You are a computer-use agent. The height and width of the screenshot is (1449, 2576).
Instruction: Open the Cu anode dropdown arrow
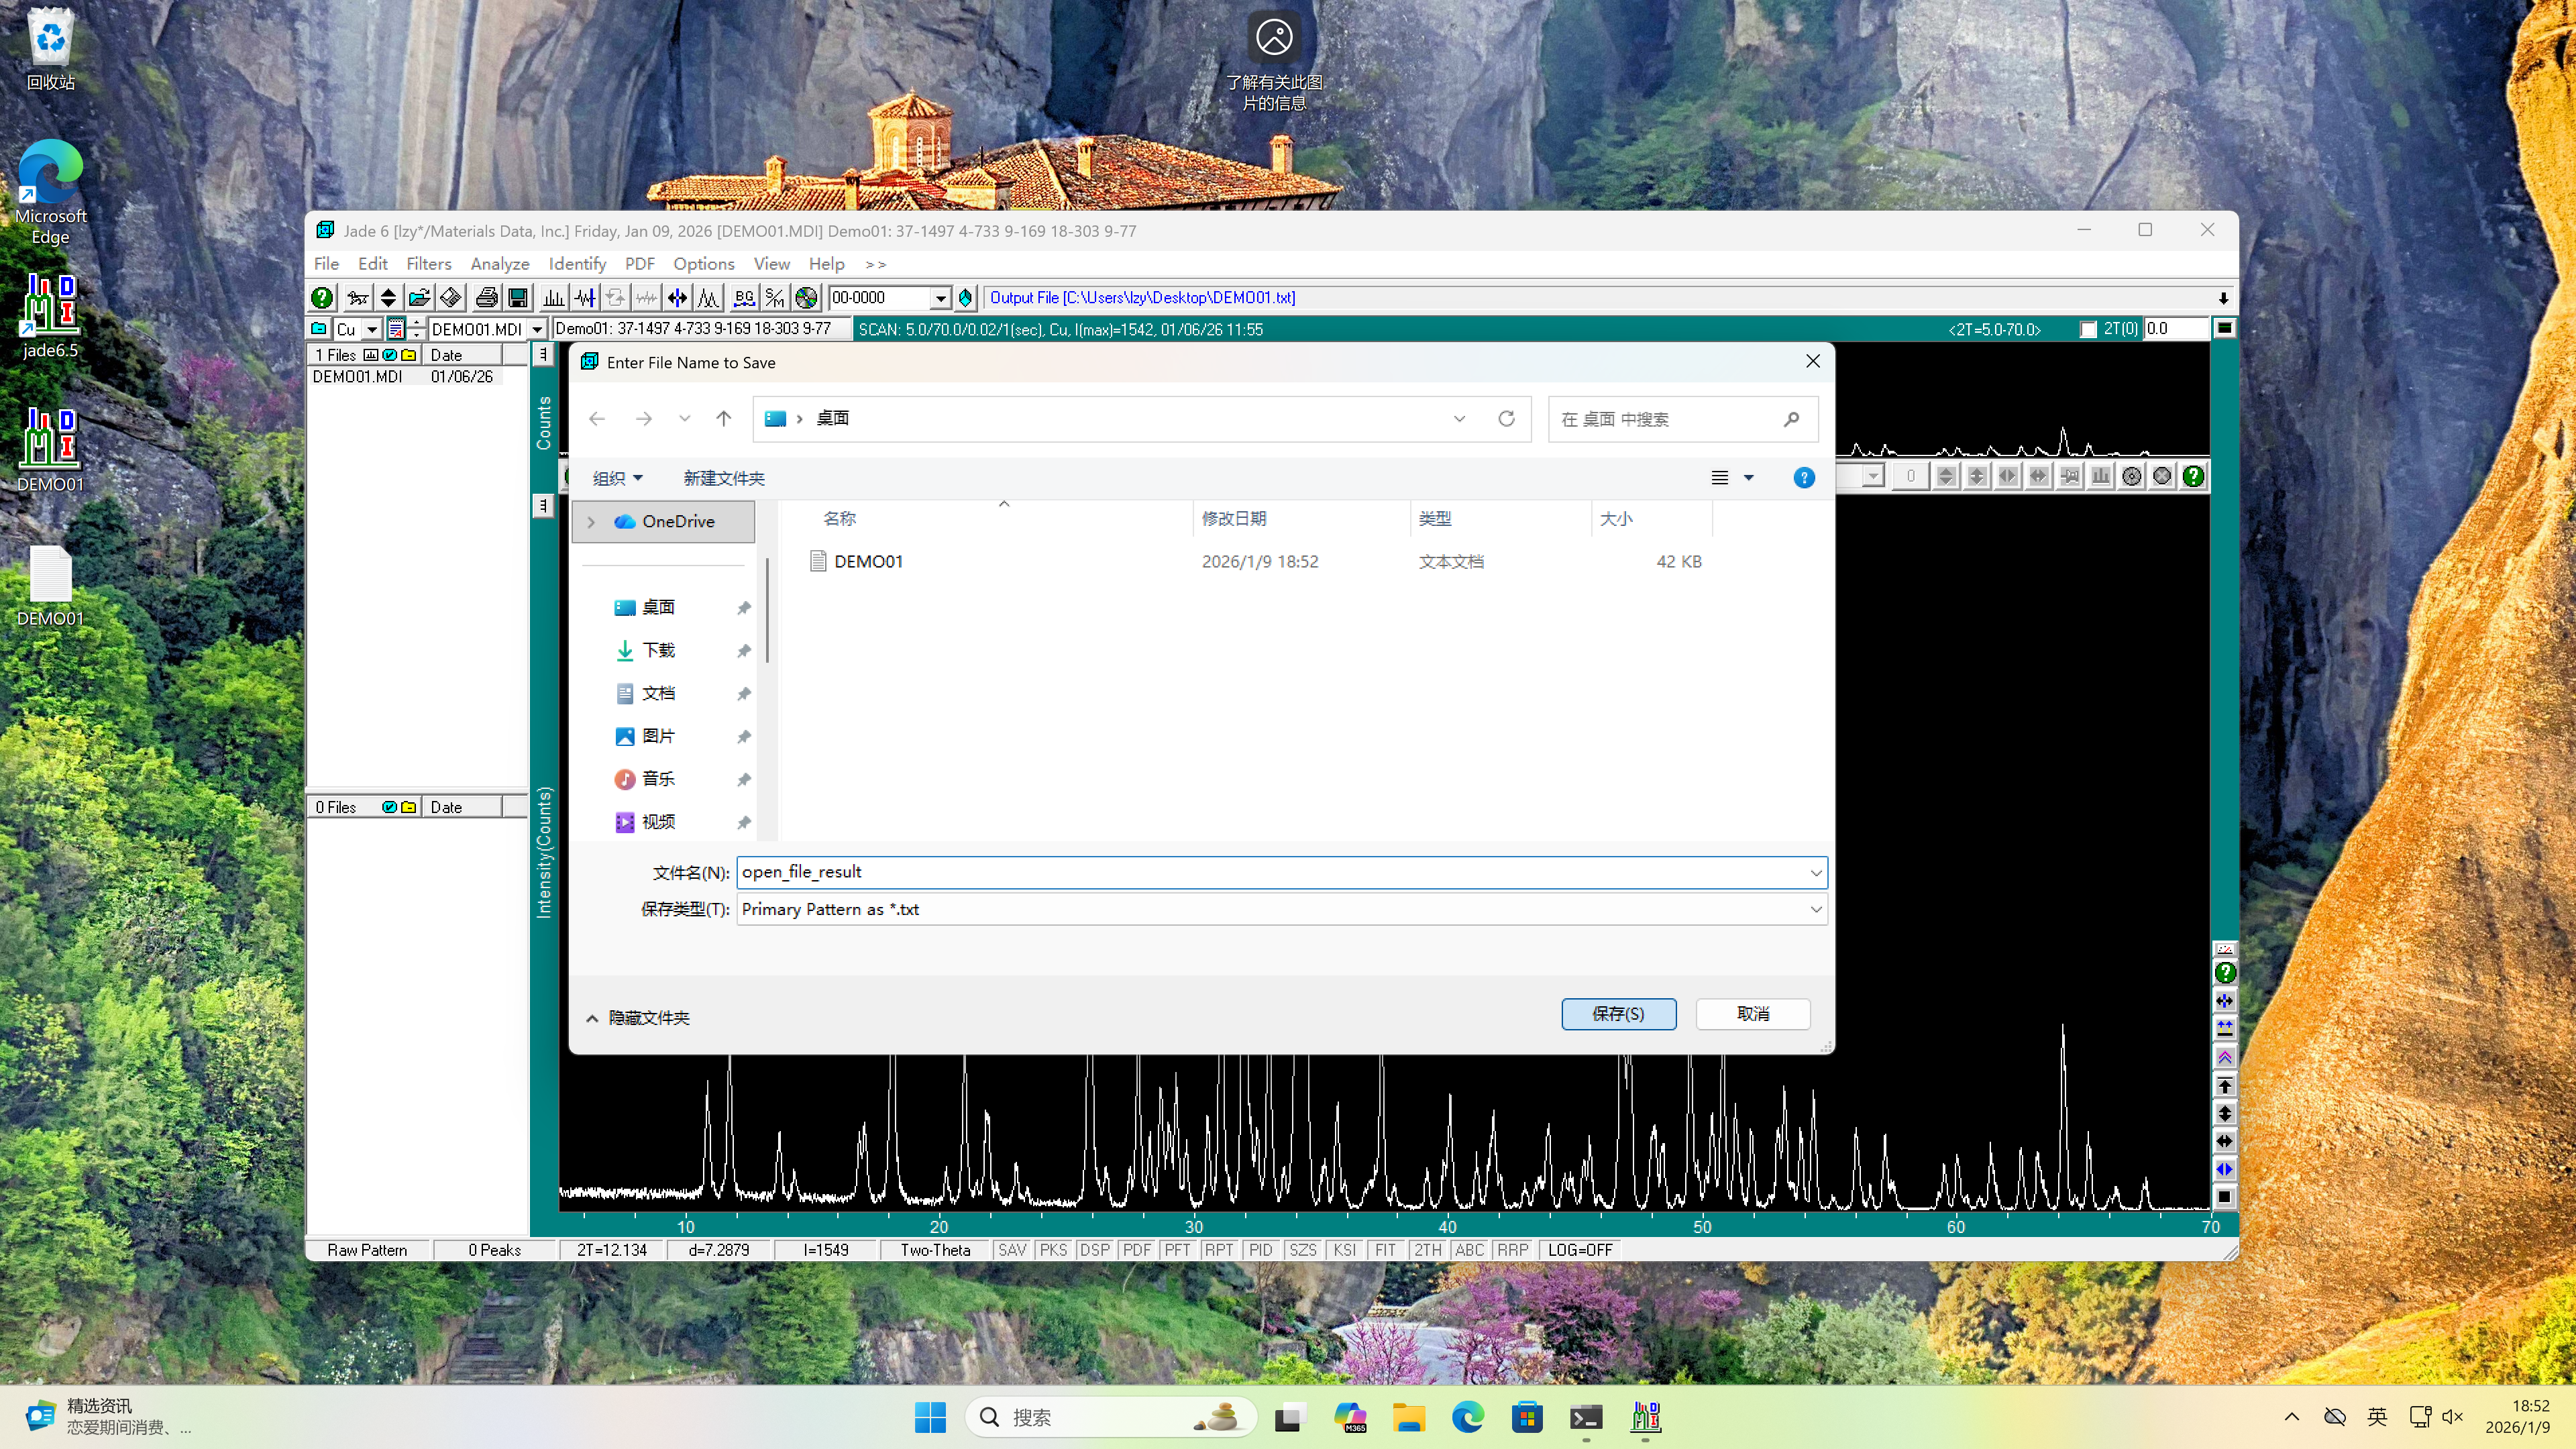[x=372, y=329]
